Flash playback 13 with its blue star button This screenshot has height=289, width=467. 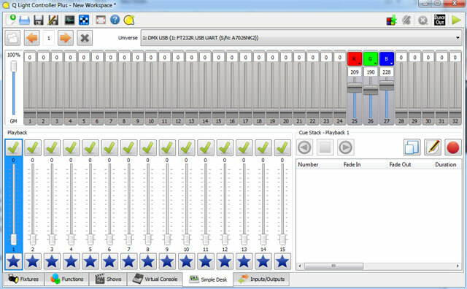[x=244, y=261]
